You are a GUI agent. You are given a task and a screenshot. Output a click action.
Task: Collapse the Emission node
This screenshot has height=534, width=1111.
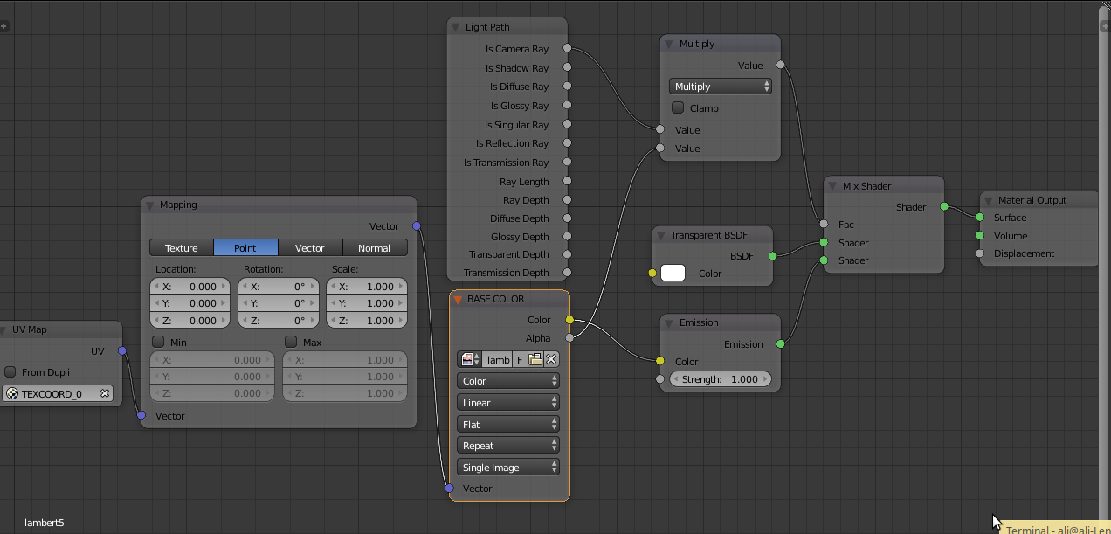pyautogui.click(x=669, y=322)
